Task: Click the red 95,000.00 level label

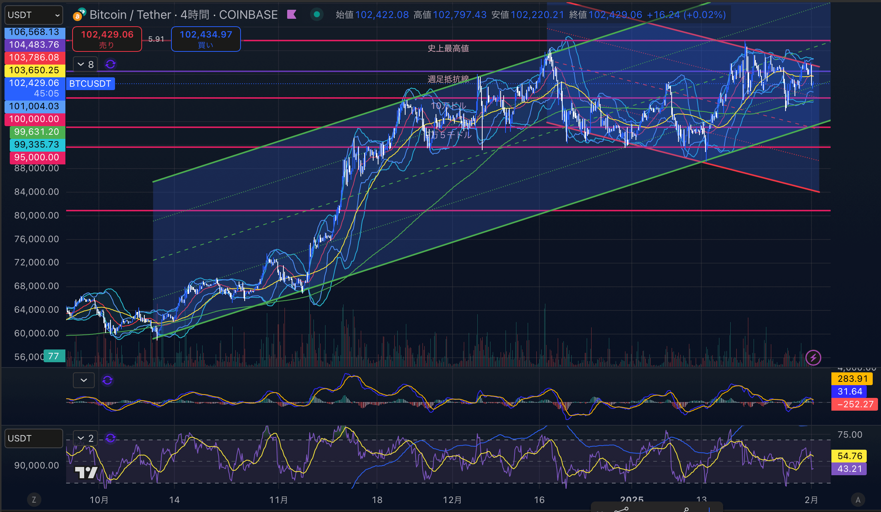Action: (x=37, y=158)
